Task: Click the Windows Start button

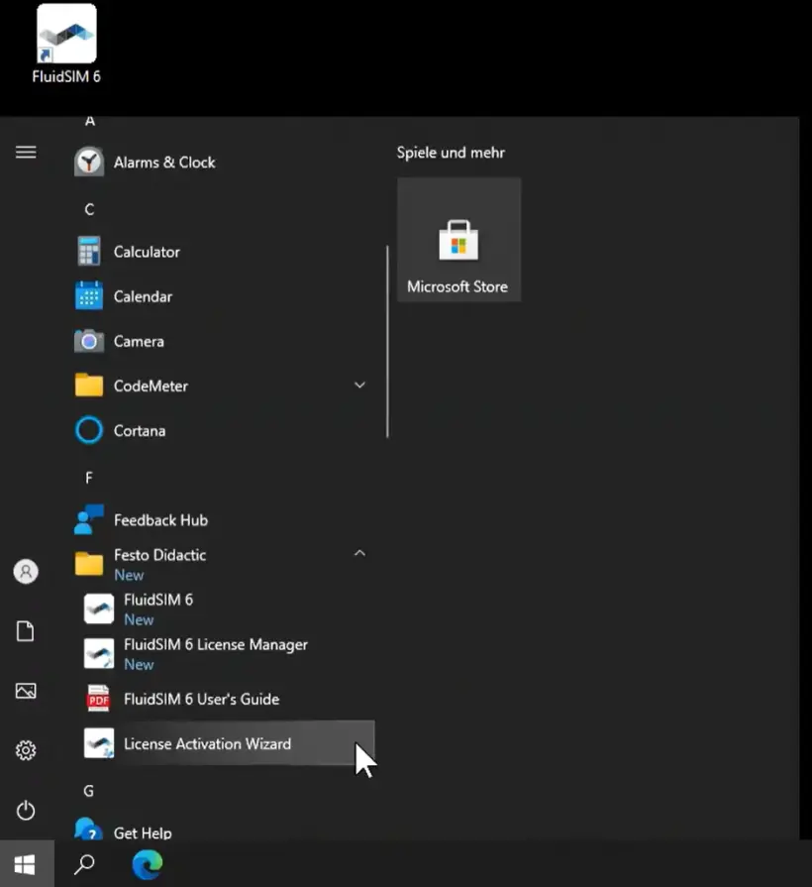Action: coord(26,864)
